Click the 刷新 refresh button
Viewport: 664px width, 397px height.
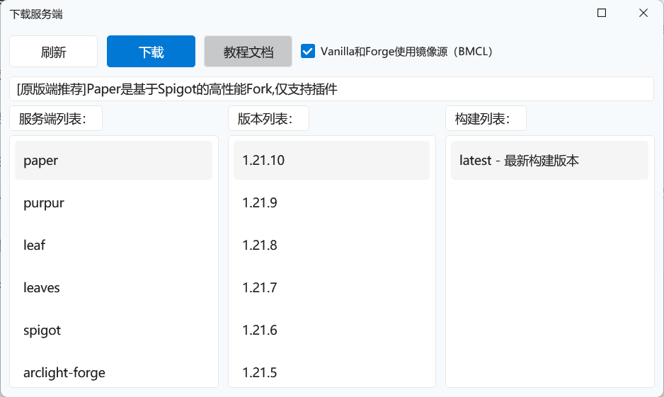53,52
